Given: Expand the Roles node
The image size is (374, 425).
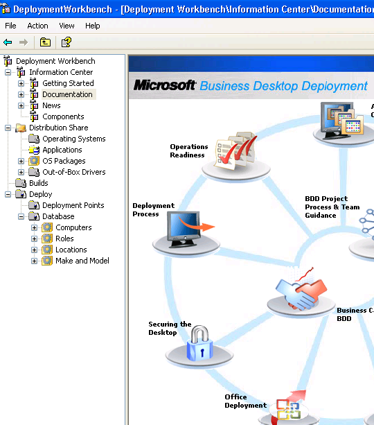Looking at the screenshot, I should pyautogui.click(x=34, y=238).
